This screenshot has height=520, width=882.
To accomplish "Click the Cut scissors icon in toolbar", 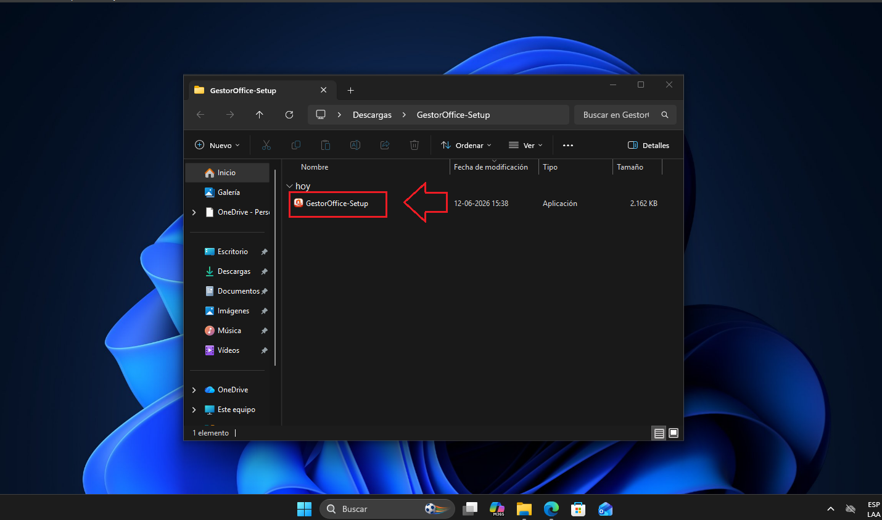I will tap(266, 146).
